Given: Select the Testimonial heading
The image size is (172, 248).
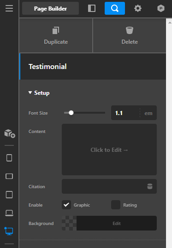Looking at the screenshot, I should (47, 67).
